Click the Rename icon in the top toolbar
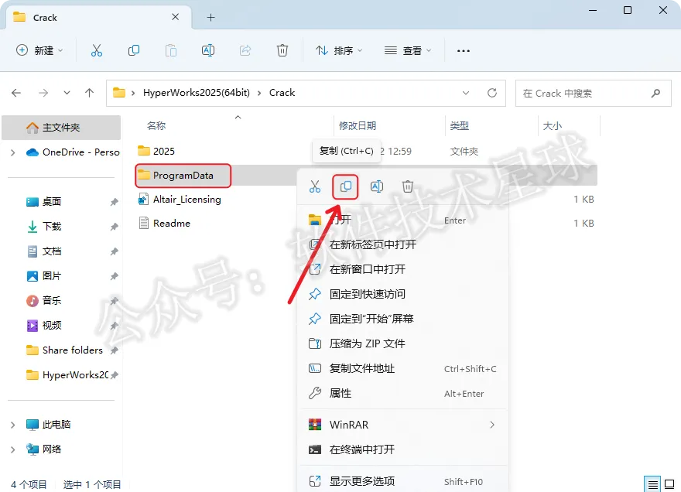The image size is (681, 492). click(208, 50)
